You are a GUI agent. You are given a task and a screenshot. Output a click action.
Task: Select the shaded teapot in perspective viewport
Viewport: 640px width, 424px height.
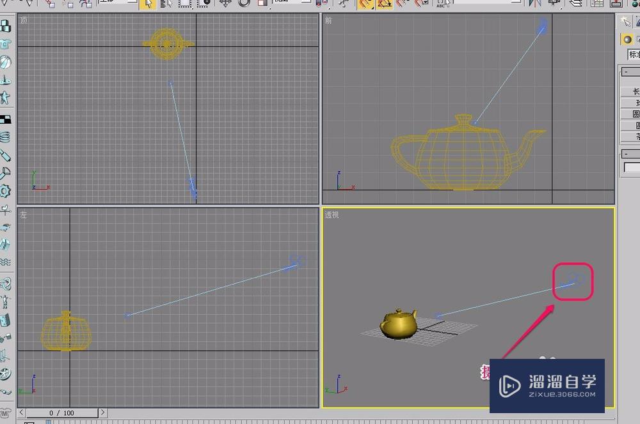click(x=398, y=324)
